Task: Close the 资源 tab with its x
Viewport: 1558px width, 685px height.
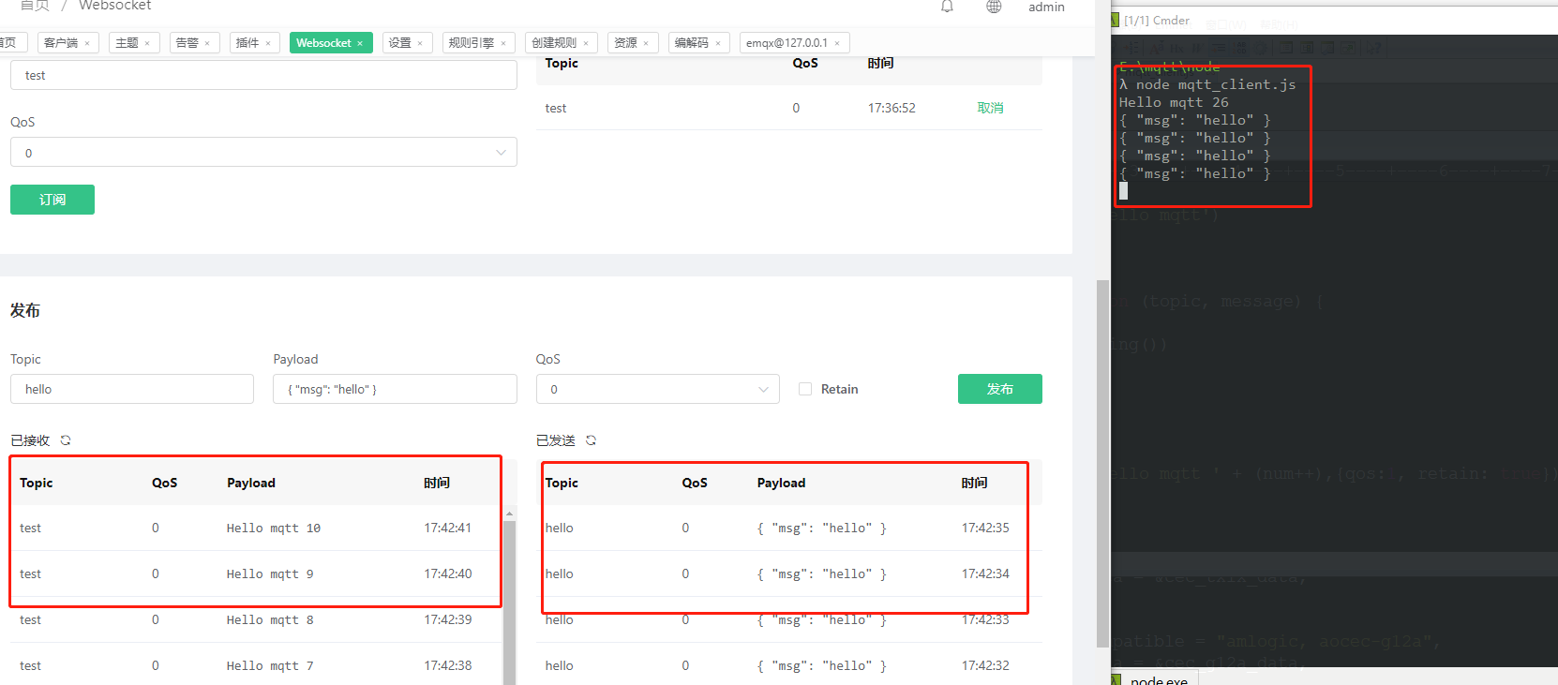Action: click(646, 43)
